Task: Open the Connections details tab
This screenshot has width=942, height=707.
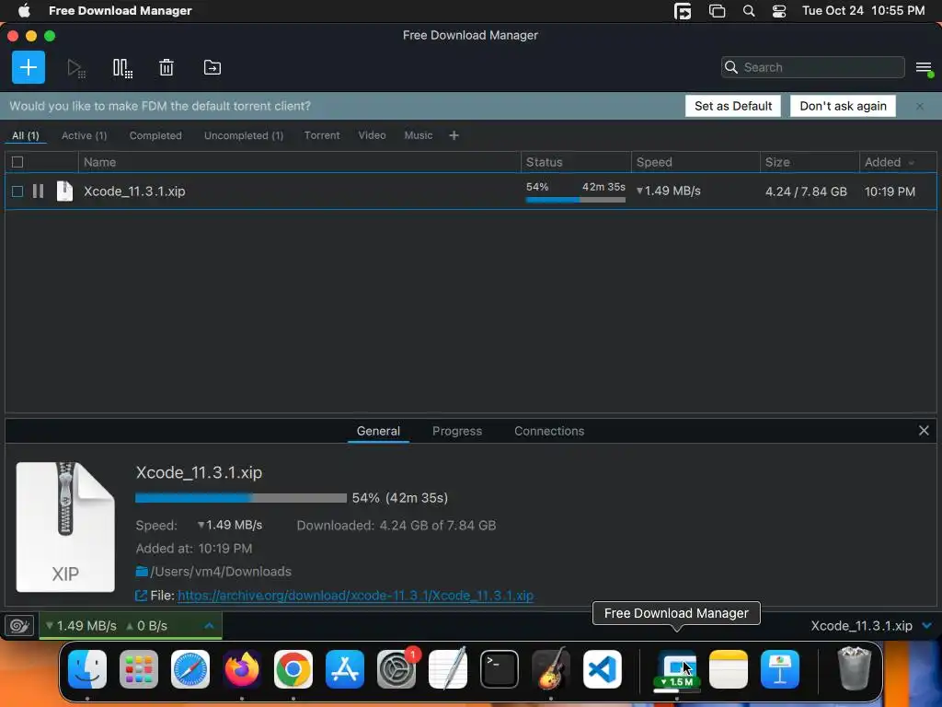Action: tap(549, 431)
